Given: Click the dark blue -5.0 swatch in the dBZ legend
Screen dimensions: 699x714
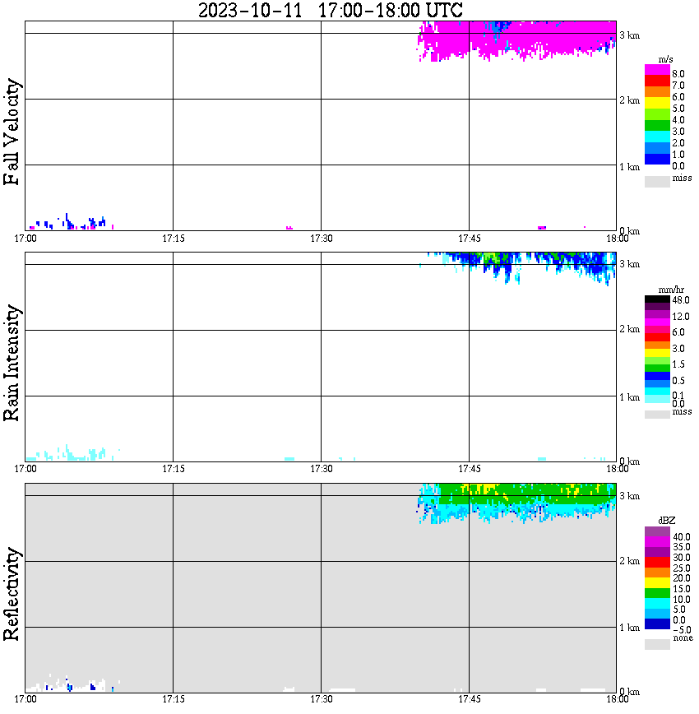Looking at the screenshot, I should point(657,624).
